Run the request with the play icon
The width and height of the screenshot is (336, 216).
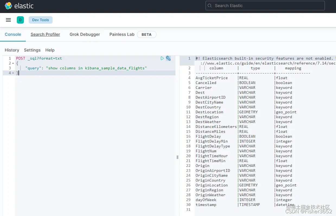(x=162, y=58)
